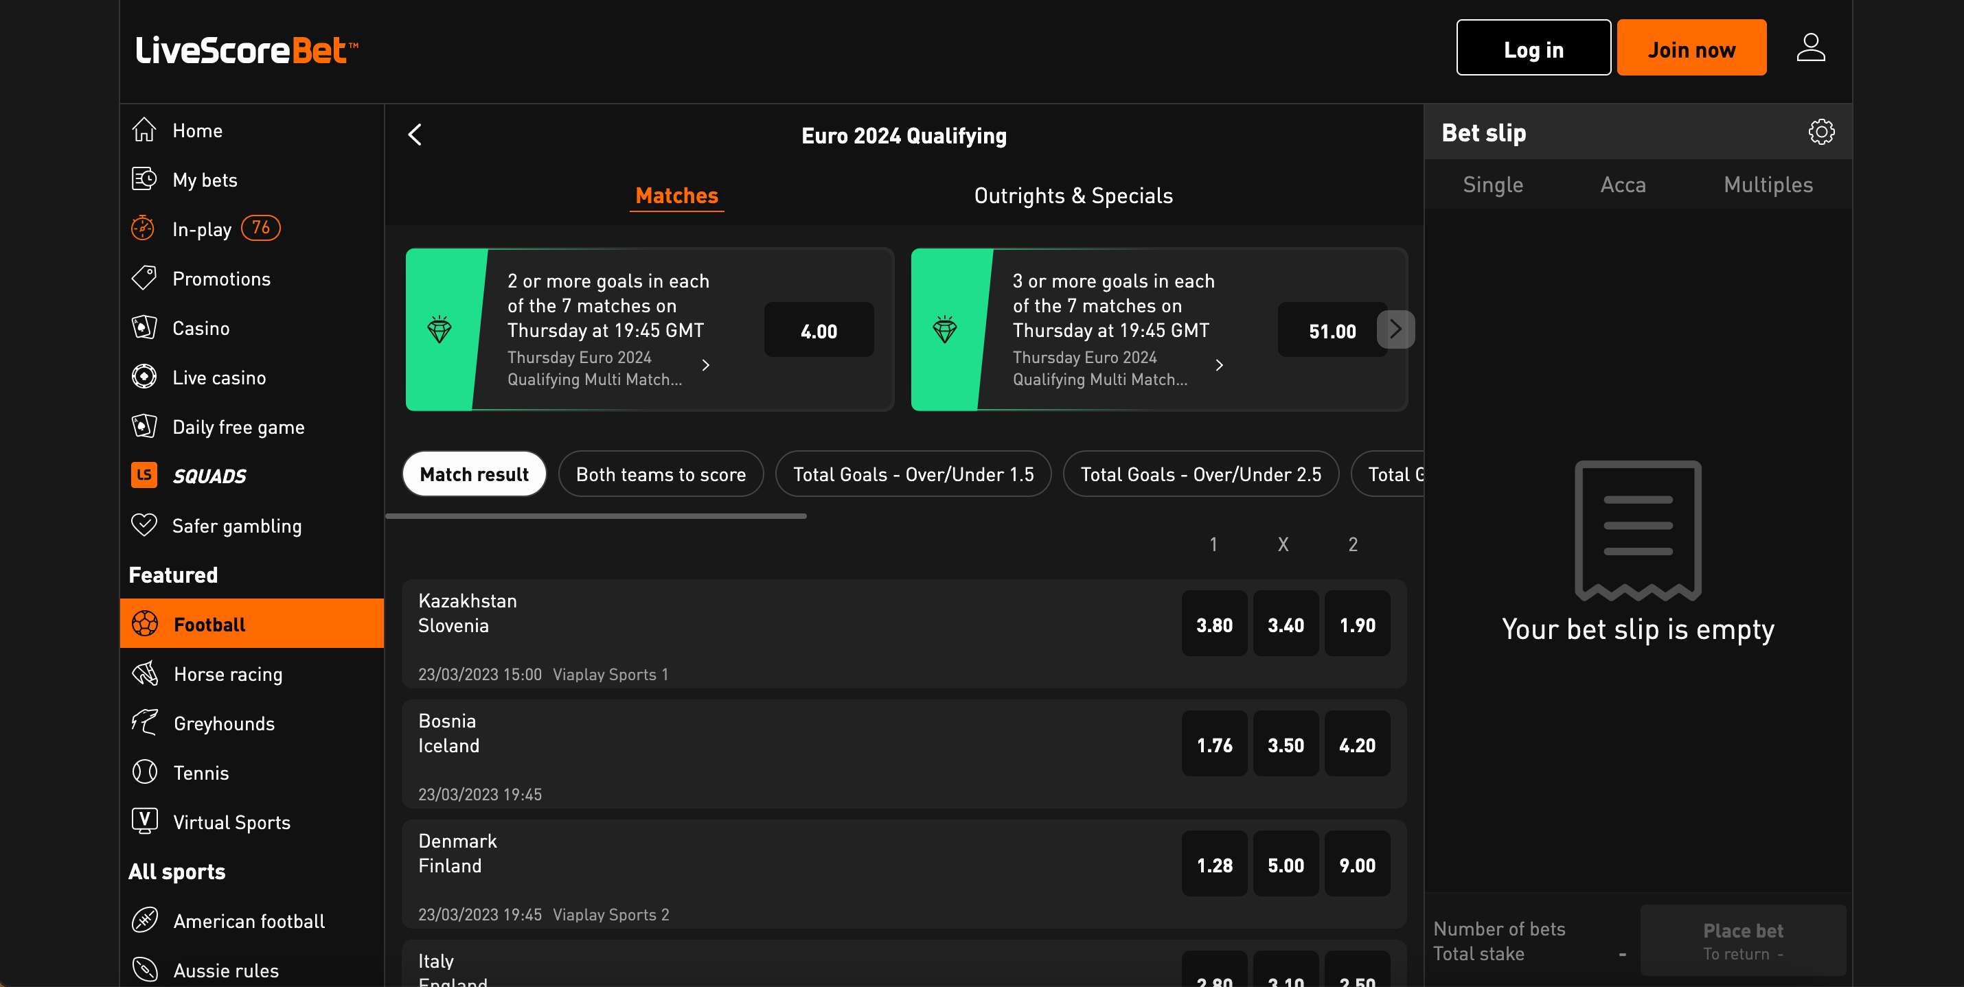Select Both teams to score filter
This screenshot has height=987, width=1964.
coord(660,474)
